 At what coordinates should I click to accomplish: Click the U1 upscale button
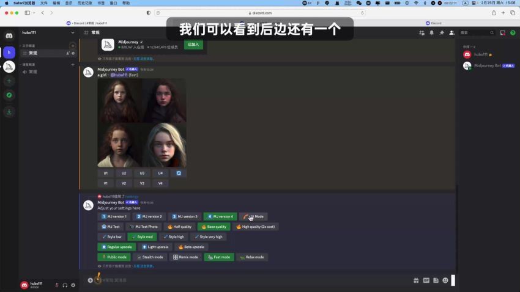[x=105, y=173]
